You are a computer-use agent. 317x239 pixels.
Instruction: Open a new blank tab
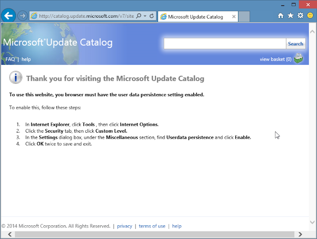pos(244,16)
